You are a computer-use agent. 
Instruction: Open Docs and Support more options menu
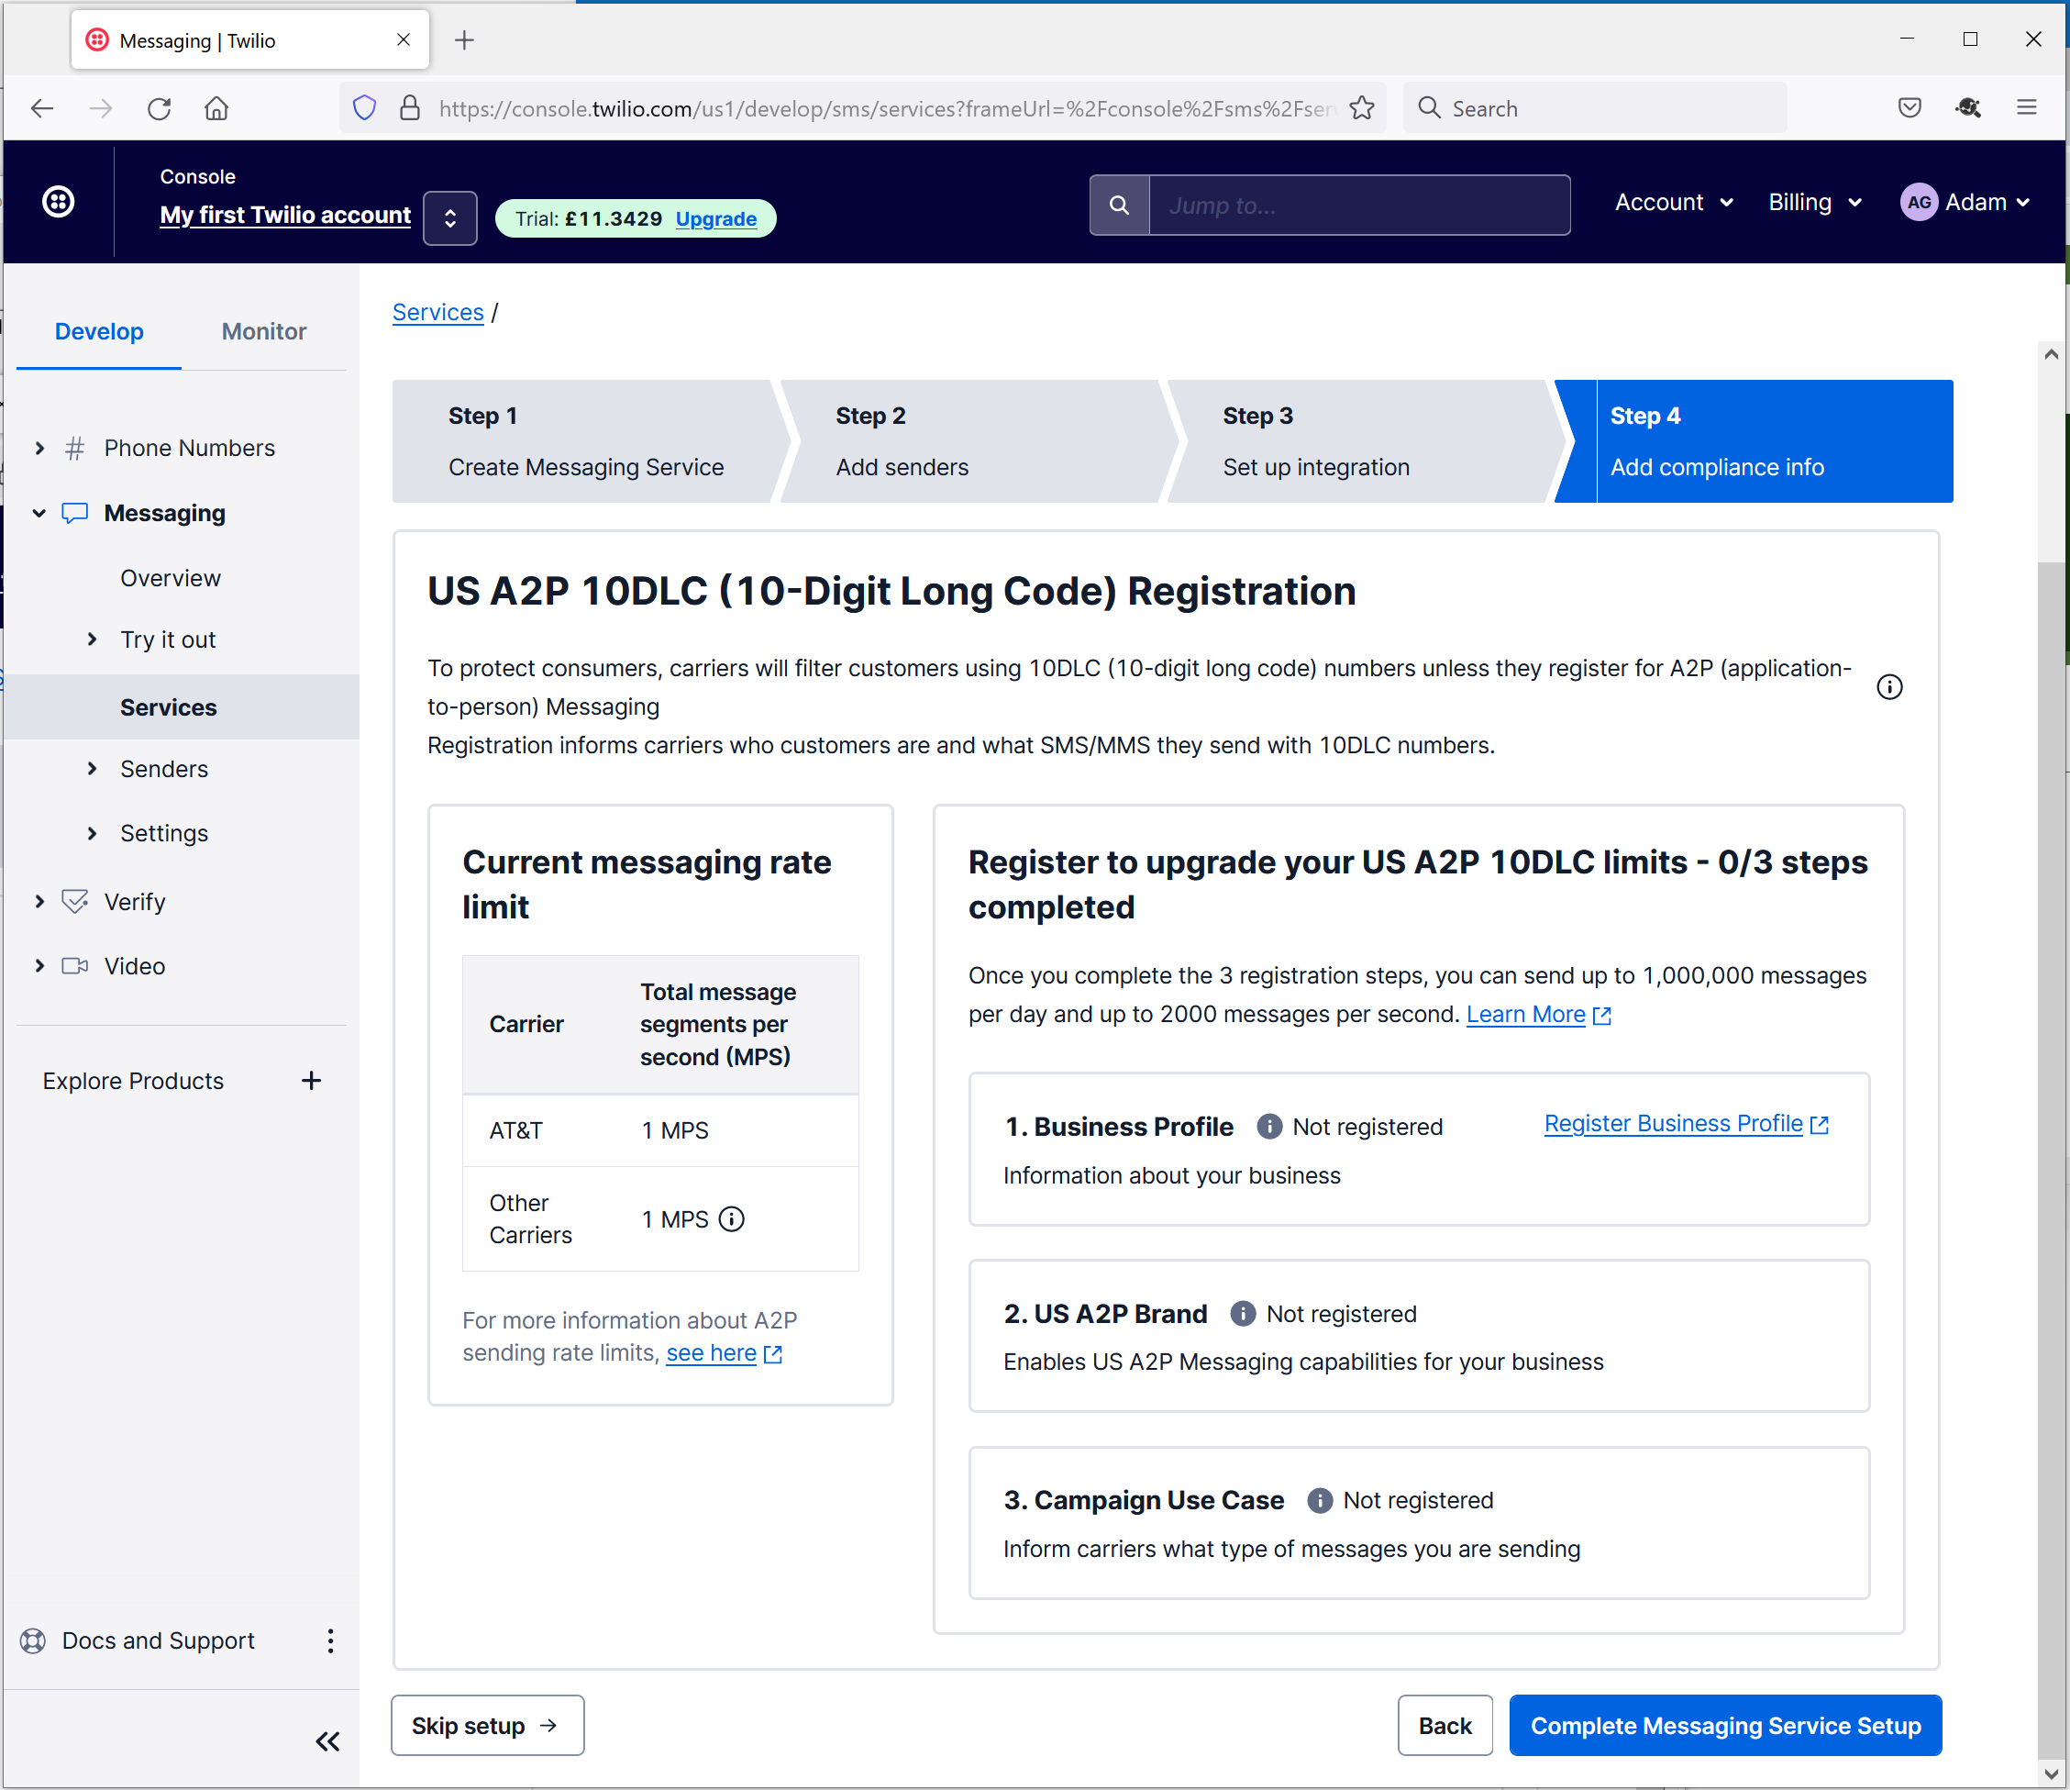point(329,1641)
